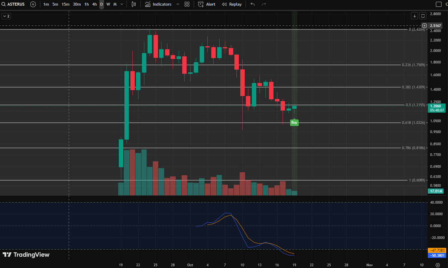This screenshot has width=448, height=268.
Task: Click the Nov date on time axis
Action: 370,265
